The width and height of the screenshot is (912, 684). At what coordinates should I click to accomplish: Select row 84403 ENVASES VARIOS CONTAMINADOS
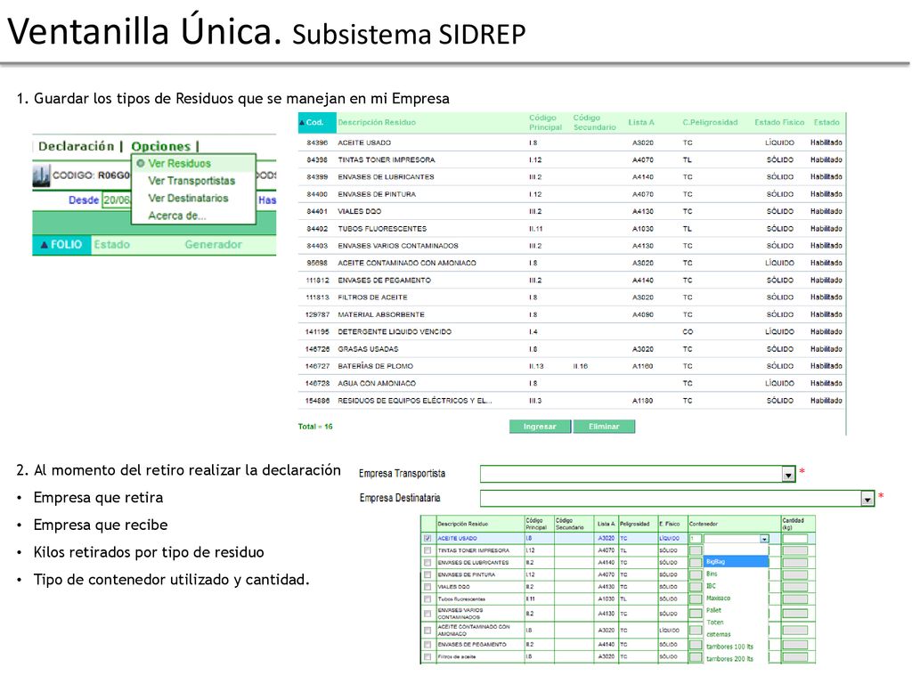click(572, 246)
